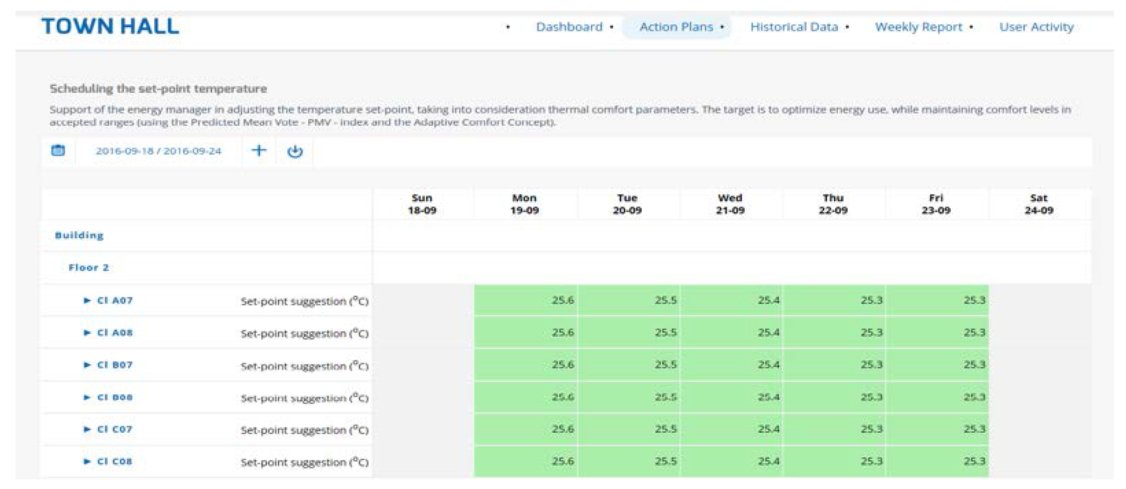Click the plus icon in toolbar
Image resolution: width=1126 pixels, height=489 pixels.
click(259, 151)
